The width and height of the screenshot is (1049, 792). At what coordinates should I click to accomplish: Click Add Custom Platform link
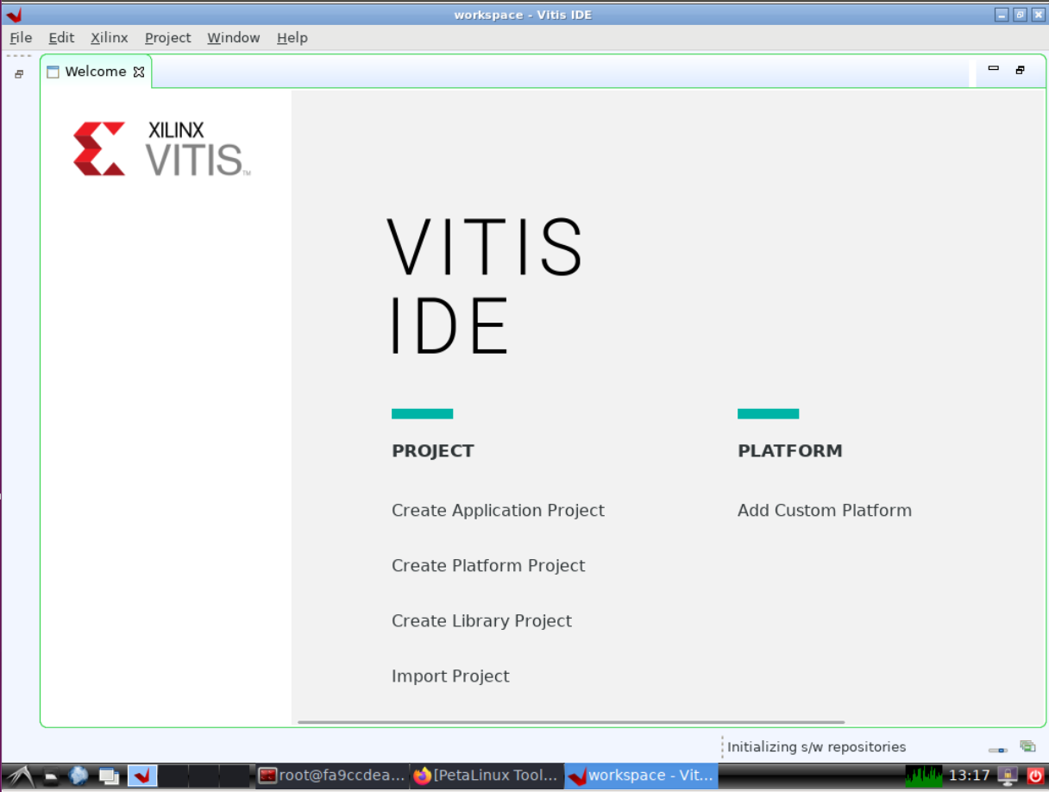point(825,510)
